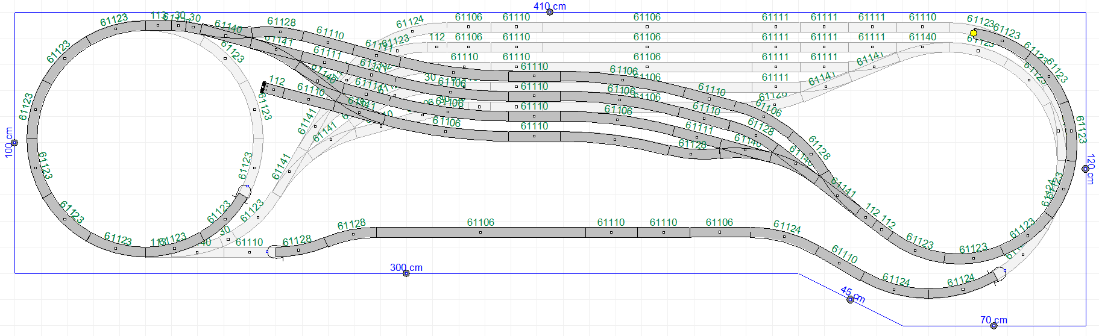Image resolution: width=1099 pixels, height=336 pixels.
Task: Select the 100 cm dimension handle on left edge
Action: [14, 143]
